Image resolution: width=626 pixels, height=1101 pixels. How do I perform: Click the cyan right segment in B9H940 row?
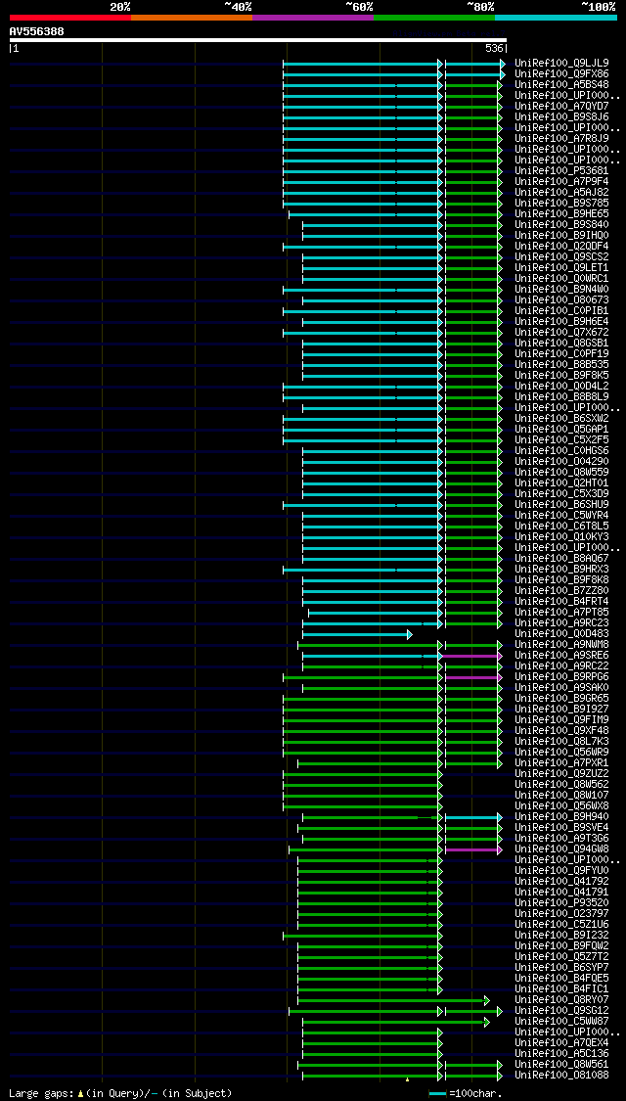click(473, 817)
